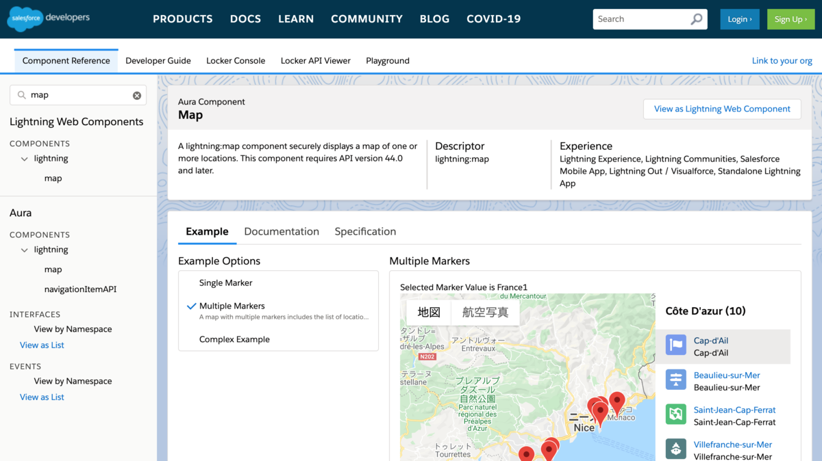This screenshot has width=822, height=461.
Task: Click the Saint-Jean-Cap-Ferrat green icon
Action: coord(676,414)
